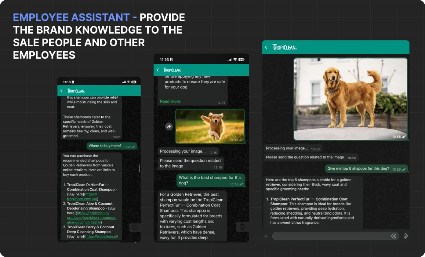Select 'Please send the question' message in desktop chat
Viewport: 425px width, 257px height.
[x=311, y=157]
